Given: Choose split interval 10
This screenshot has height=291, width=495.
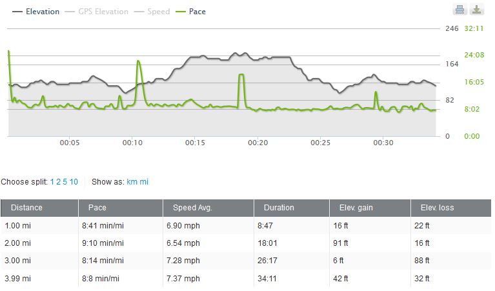Looking at the screenshot, I should click(x=74, y=182).
